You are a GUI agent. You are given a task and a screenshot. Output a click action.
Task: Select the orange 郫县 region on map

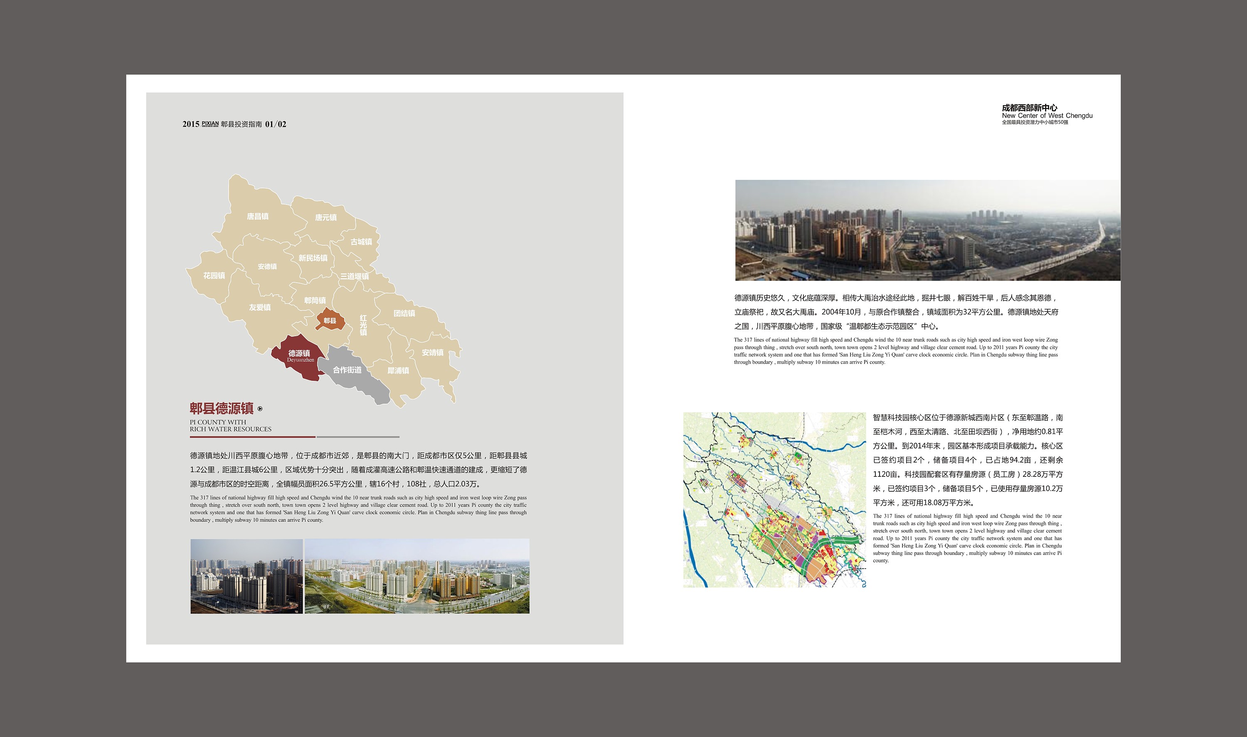point(330,320)
